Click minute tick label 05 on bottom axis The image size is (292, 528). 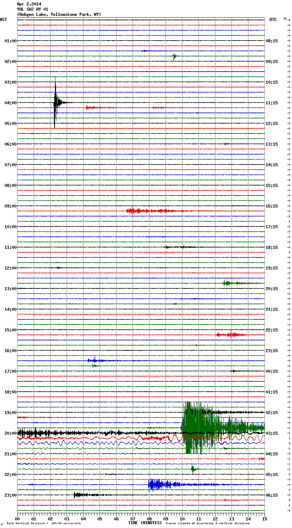pos(100,519)
